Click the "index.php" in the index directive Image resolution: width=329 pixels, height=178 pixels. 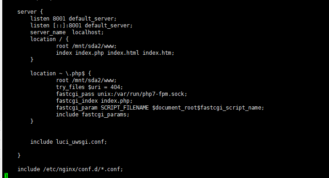90,53
